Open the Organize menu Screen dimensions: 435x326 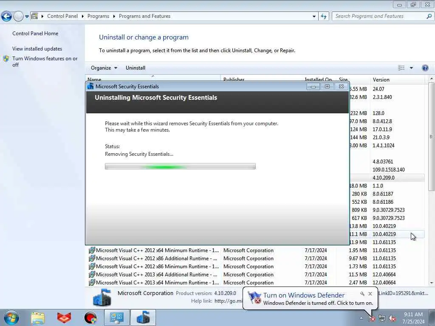click(104, 68)
